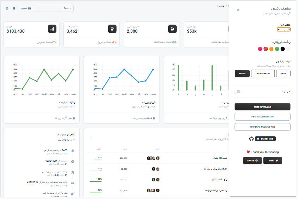This screenshot has width=298, height=199.
Task: Click the "Thank you for sharing" text
Action: pyautogui.click(x=265, y=152)
